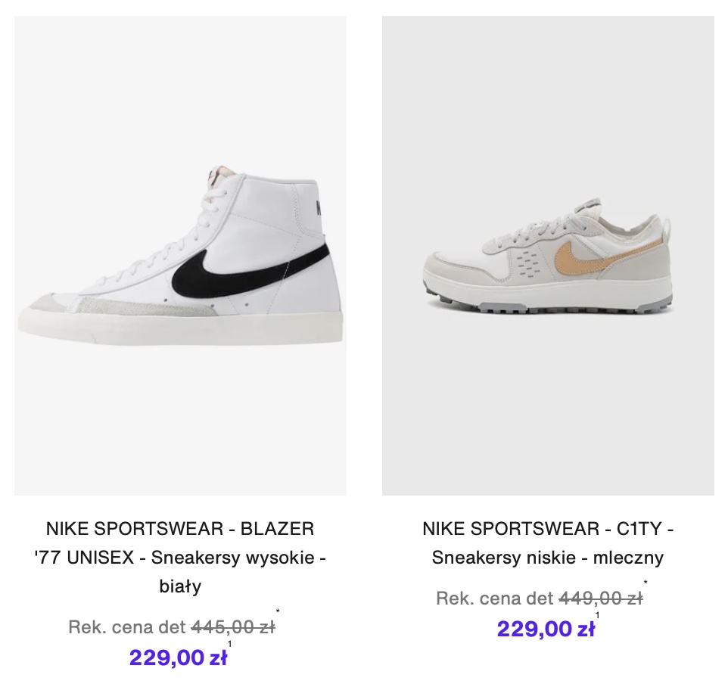Click the crossed-out 449,00 zł price

(x=601, y=598)
